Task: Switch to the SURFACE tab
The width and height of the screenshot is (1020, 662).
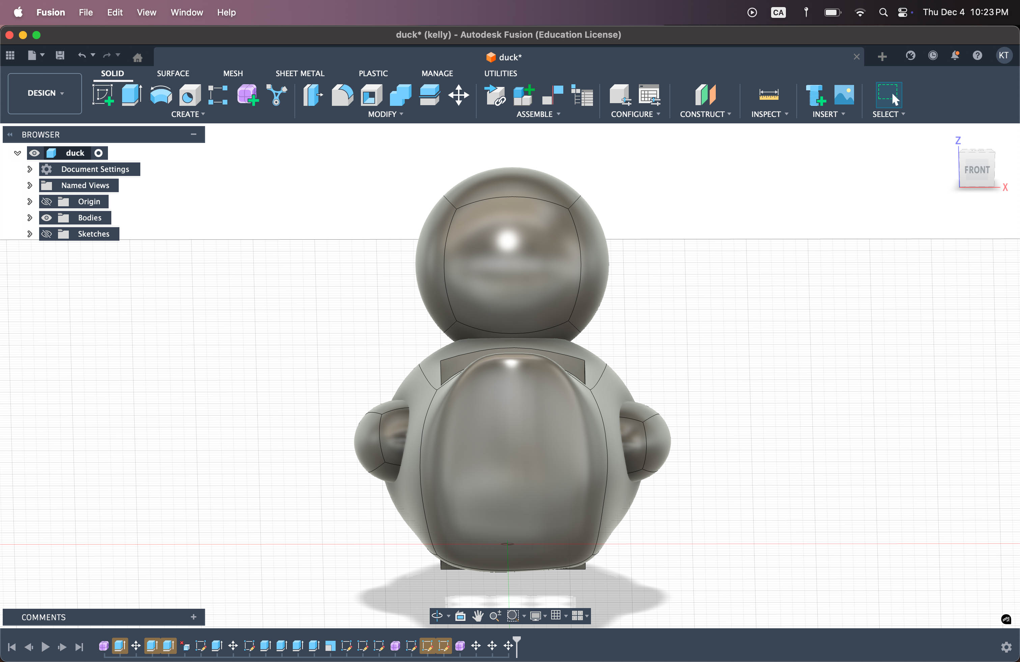Action: [x=173, y=73]
